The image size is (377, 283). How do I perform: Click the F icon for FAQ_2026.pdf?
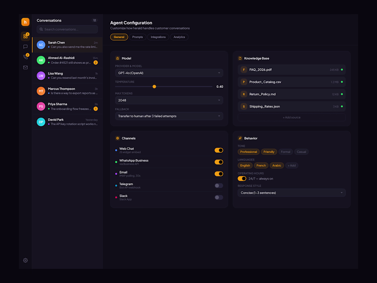(x=244, y=70)
